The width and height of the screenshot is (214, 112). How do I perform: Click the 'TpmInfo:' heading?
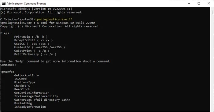click(x=7, y=72)
